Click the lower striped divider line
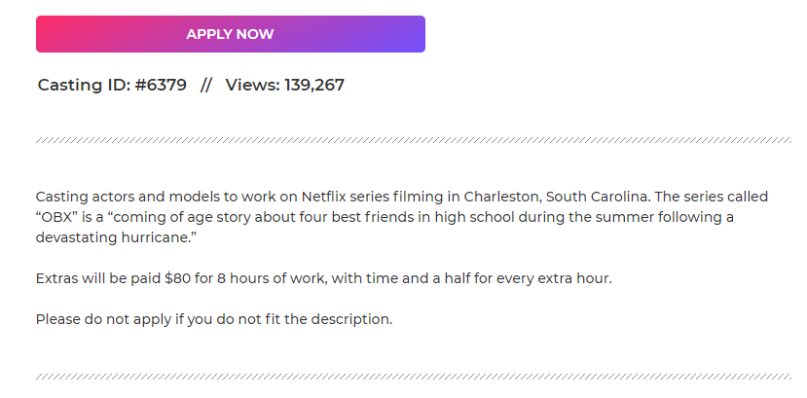Viewport: 807px width, 398px height. coord(413,377)
